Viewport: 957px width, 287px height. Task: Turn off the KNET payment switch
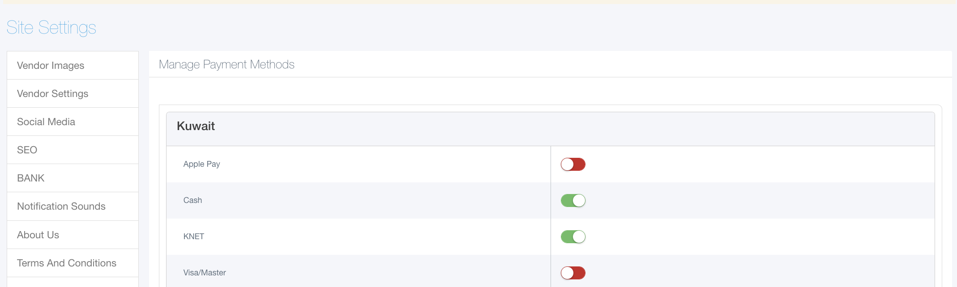click(x=573, y=237)
